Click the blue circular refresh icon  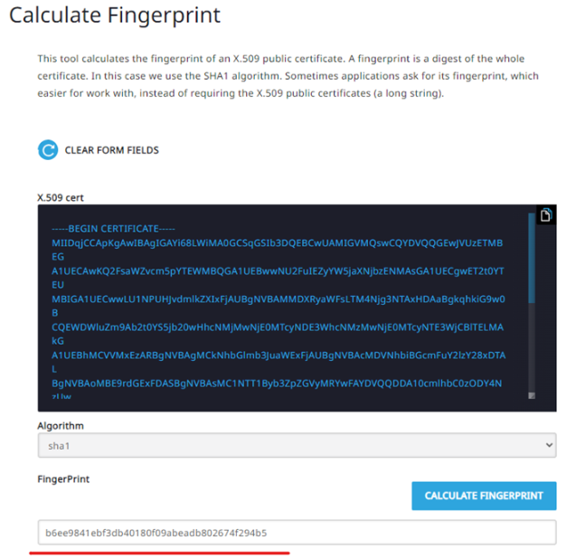tap(48, 150)
